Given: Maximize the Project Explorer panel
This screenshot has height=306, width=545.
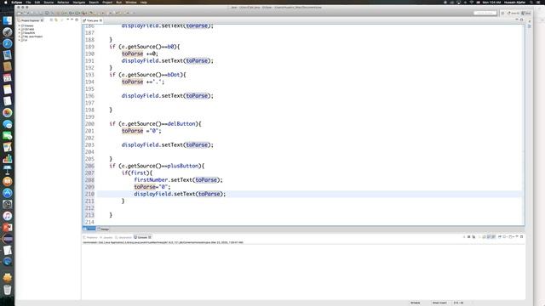Looking at the screenshot, I should 77,20.
